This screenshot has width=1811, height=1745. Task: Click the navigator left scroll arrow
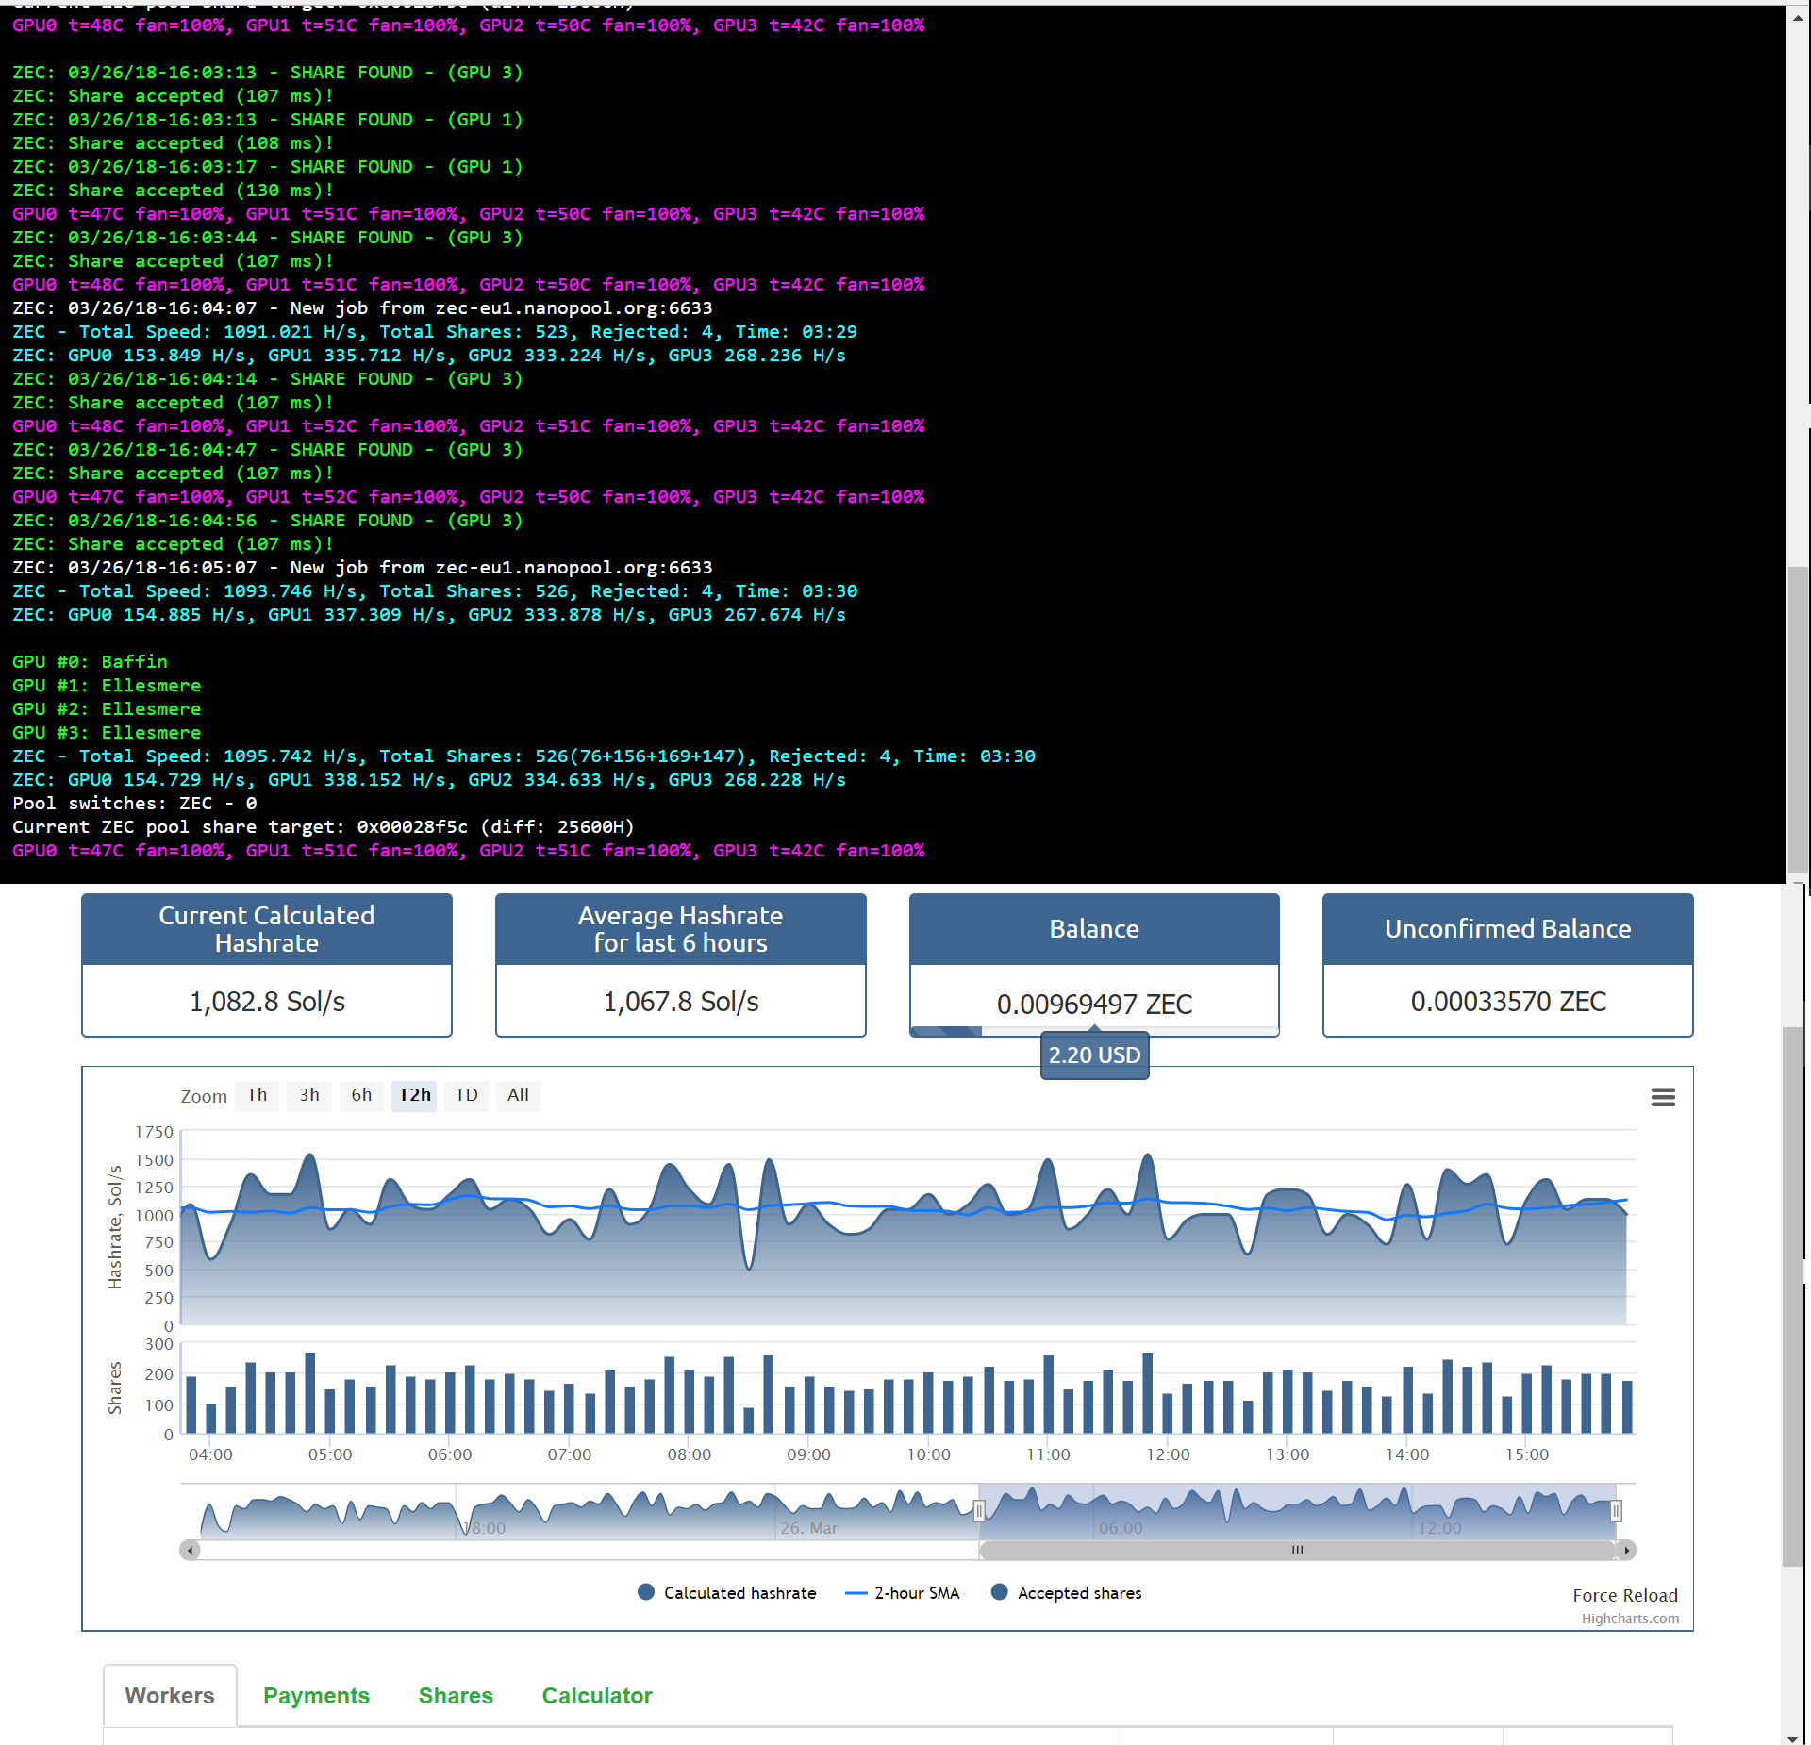[x=191, y=1550]
